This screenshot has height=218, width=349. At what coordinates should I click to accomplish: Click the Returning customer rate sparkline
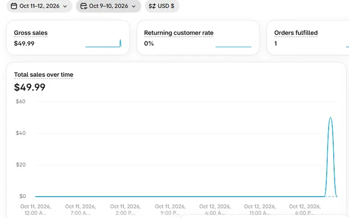tap(233, 47)
